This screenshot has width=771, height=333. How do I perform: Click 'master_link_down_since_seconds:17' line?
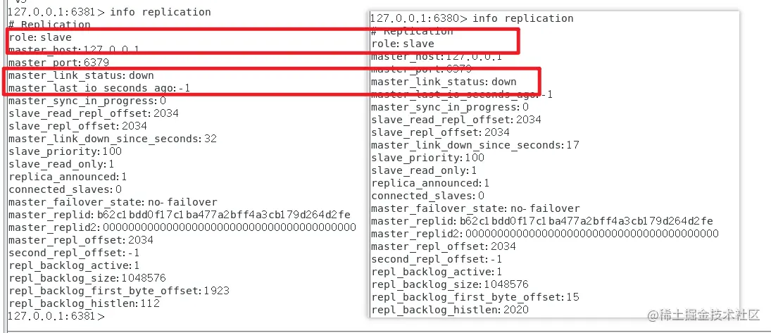pos(475,145)
